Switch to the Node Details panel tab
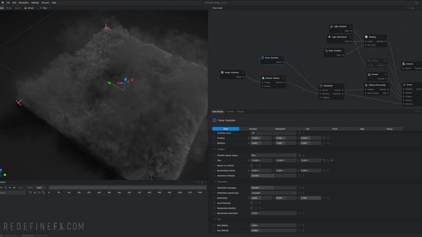Image resolution: width=422 pixels, height=237 pixels. point(218,111)
